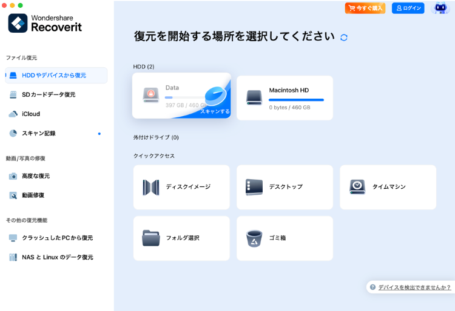Click the Data drive usage bar
The width and height of the screenshot is (455, 311).
pos(184,97)
